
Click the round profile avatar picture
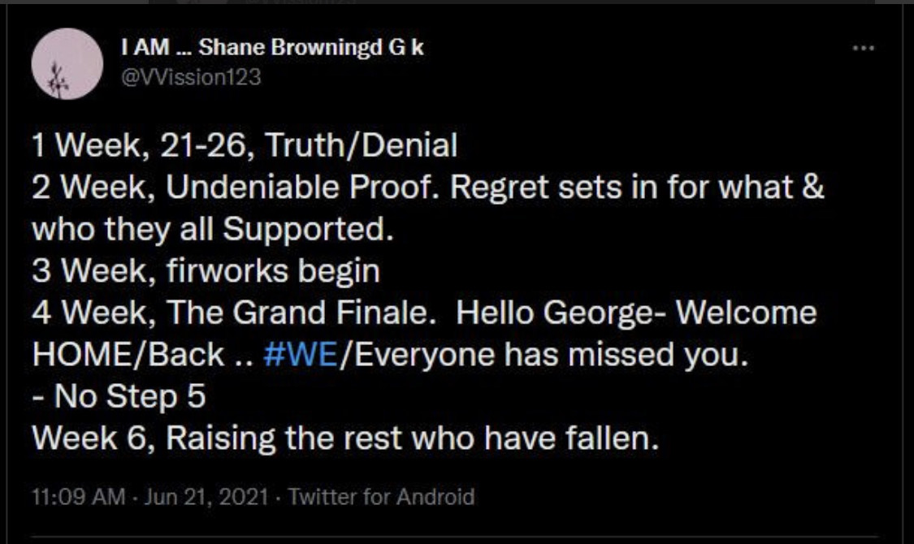pyautogui.click(x=67, y=64)
